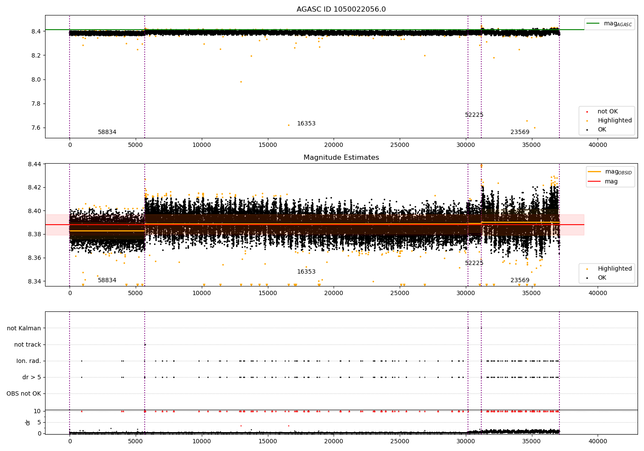This screenshot has width=644, height=451.
Task: Click y-axis tick '8.44' on middle plot
Action: [x=34, y=165]
